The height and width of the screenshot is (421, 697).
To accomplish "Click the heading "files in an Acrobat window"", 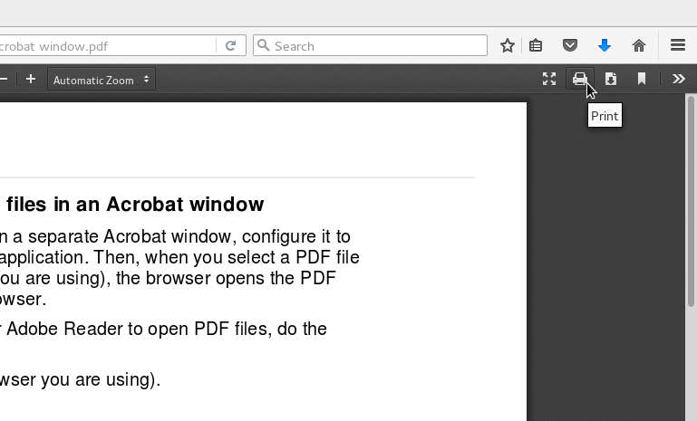I will [x=135, y=205].
